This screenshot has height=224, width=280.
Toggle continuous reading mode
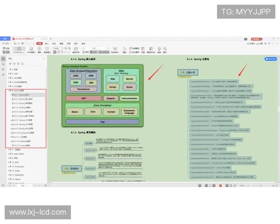(104, 52)
